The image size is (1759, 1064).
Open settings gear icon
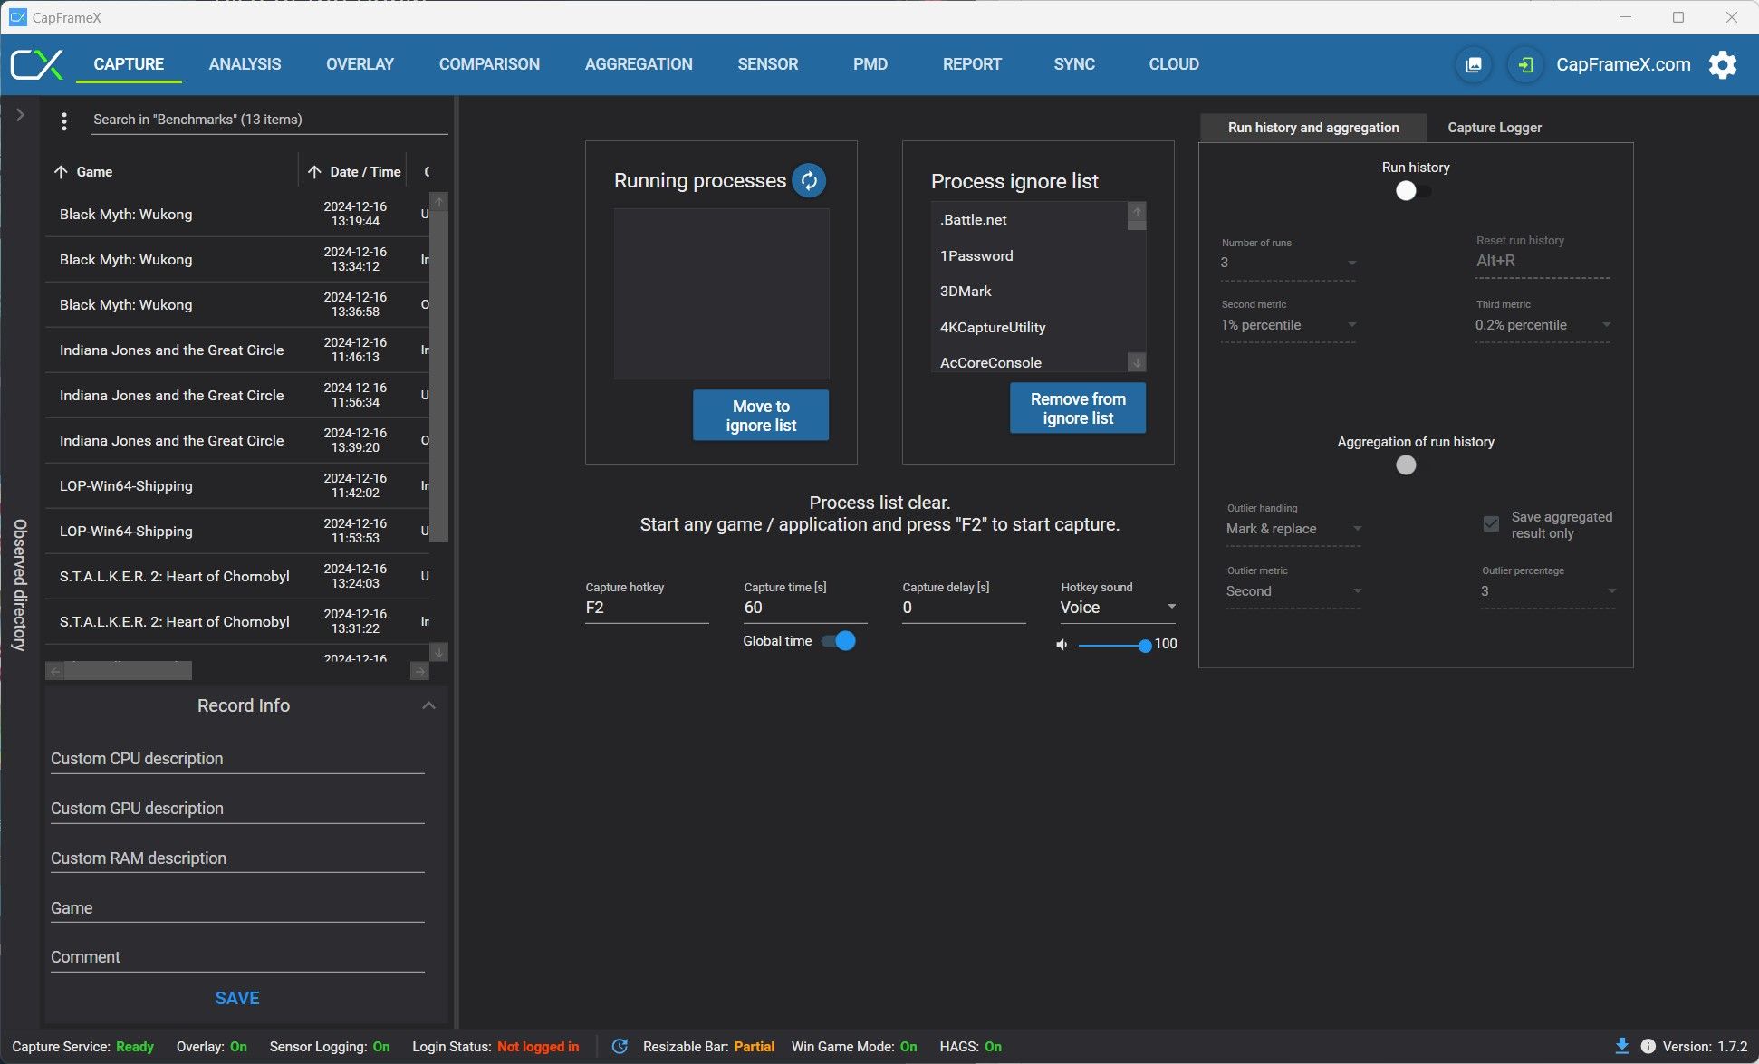tap(1723, 65)
